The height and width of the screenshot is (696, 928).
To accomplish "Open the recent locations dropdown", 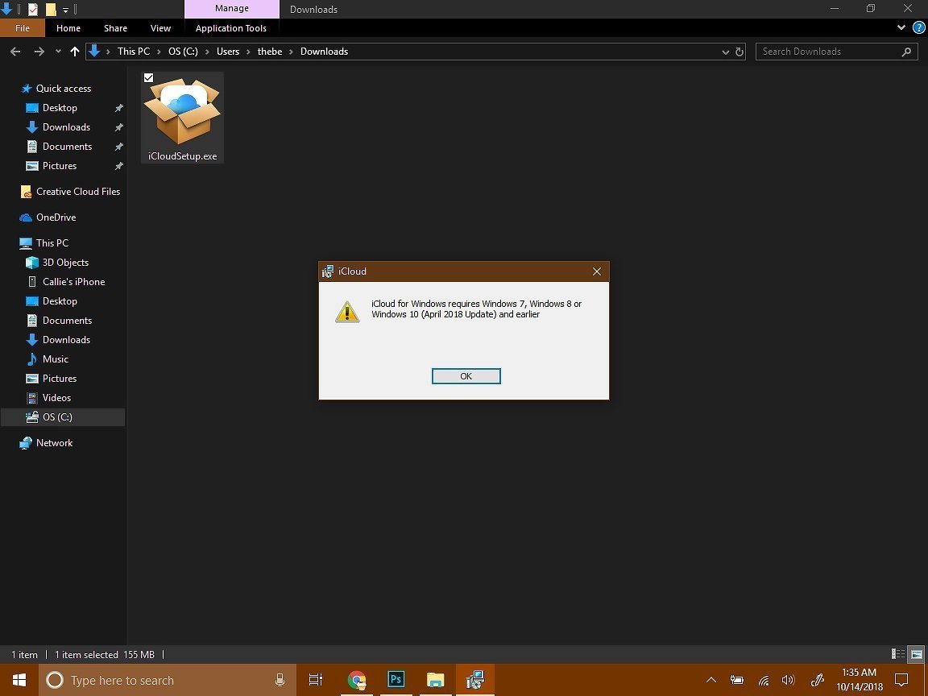I will [58, 52].
